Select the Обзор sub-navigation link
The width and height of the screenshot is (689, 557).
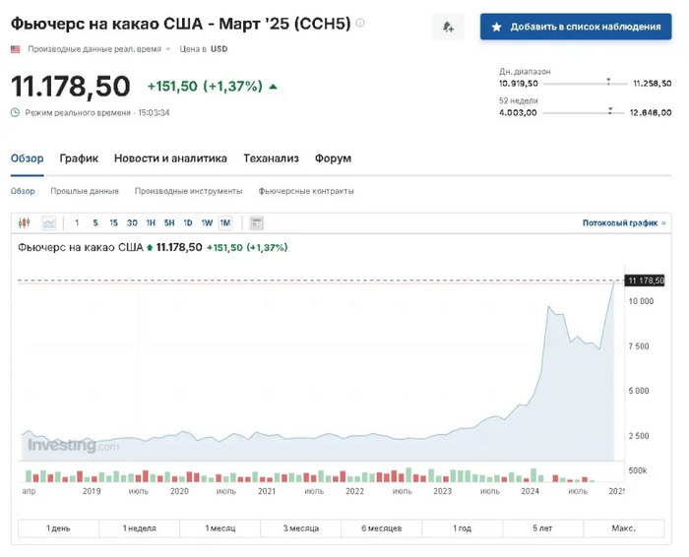(x=23, y=191)
